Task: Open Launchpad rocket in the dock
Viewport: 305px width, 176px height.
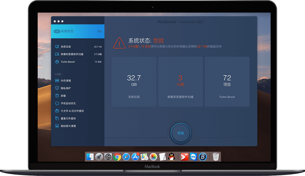Action: [99, 157]
